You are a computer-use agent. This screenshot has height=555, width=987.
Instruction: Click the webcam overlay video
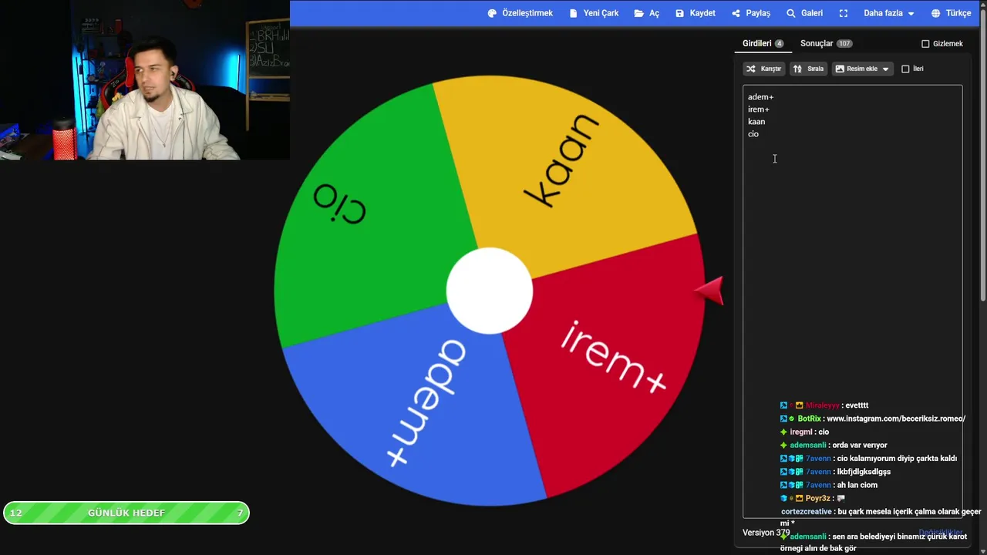[x=145, y=80]
